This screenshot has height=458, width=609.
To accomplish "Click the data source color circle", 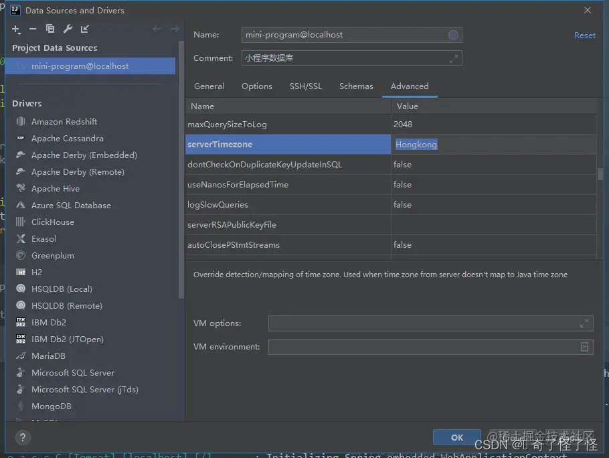I will 453,35.
